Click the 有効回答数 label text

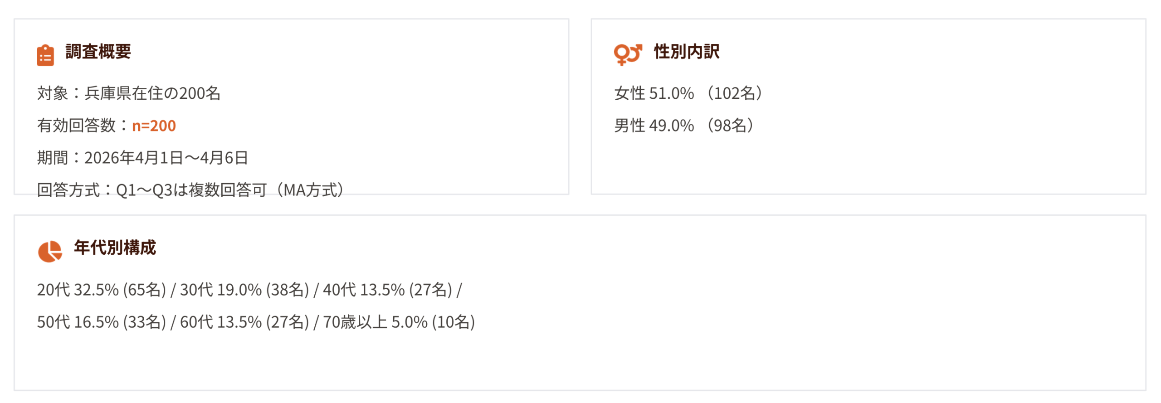(76, 126)
